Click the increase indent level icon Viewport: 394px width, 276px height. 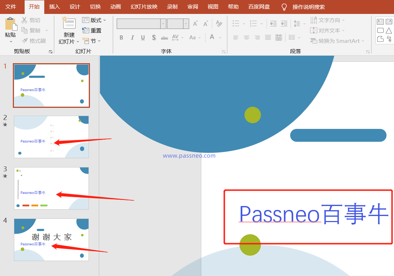click(284, 24)
